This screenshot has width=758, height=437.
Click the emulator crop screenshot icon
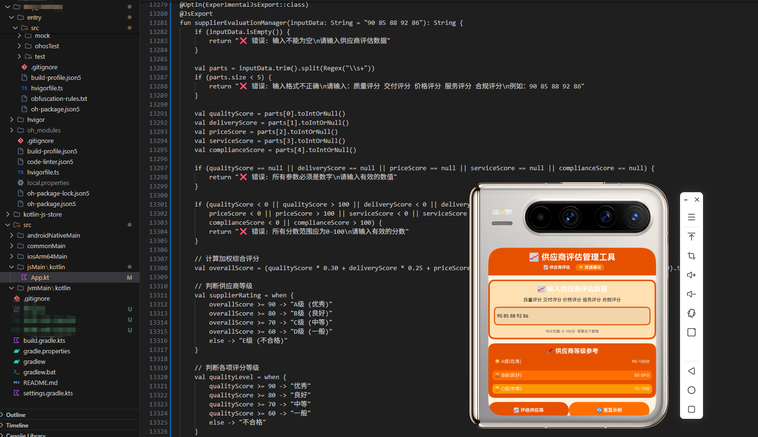pyautogui.click(x=691, y=256)
